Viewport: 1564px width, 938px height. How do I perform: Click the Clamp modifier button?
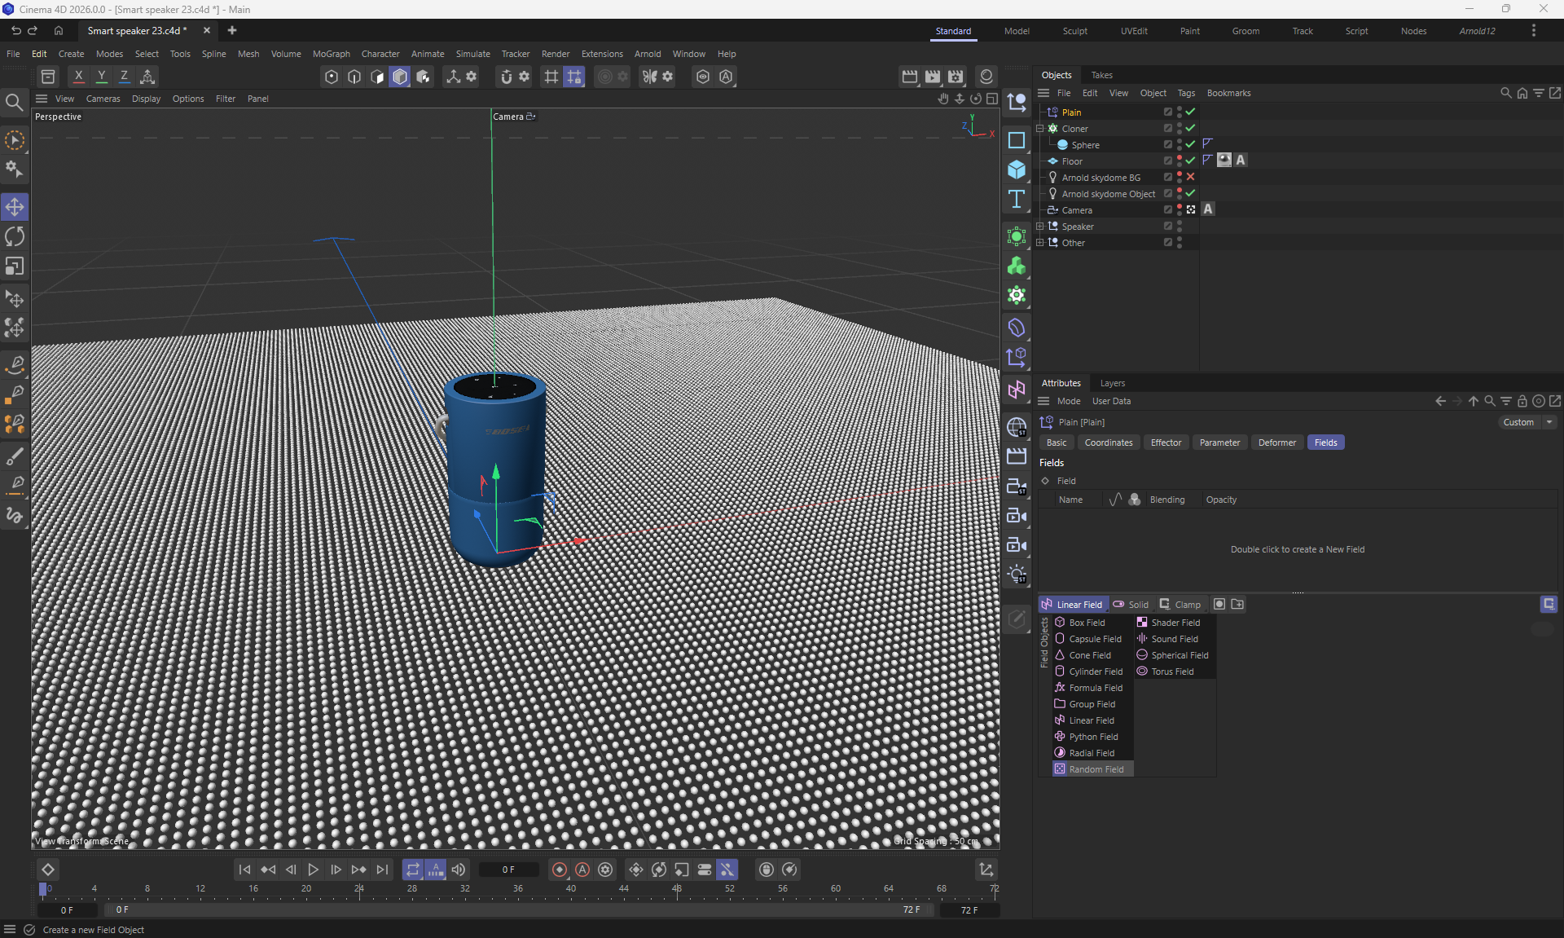[x=1180, y=605]
